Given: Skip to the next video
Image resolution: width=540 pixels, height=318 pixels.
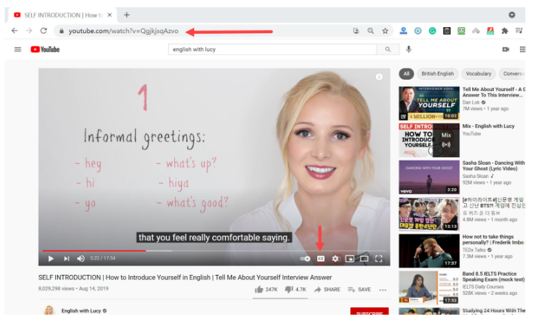Looking at the screenshot, I should click(x=67, y=259).
